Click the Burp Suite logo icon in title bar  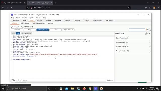pyautogui.click(x=12, y=15)
